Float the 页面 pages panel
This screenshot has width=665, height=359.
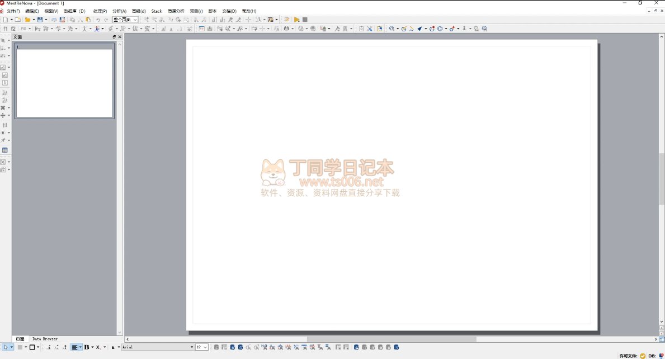pyautogui.click(x=114, y=37)
